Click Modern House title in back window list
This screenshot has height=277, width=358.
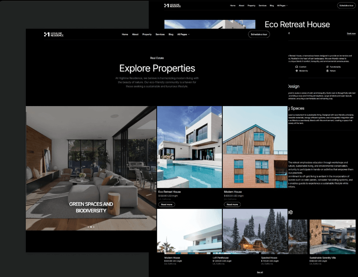tap(172, 257)
